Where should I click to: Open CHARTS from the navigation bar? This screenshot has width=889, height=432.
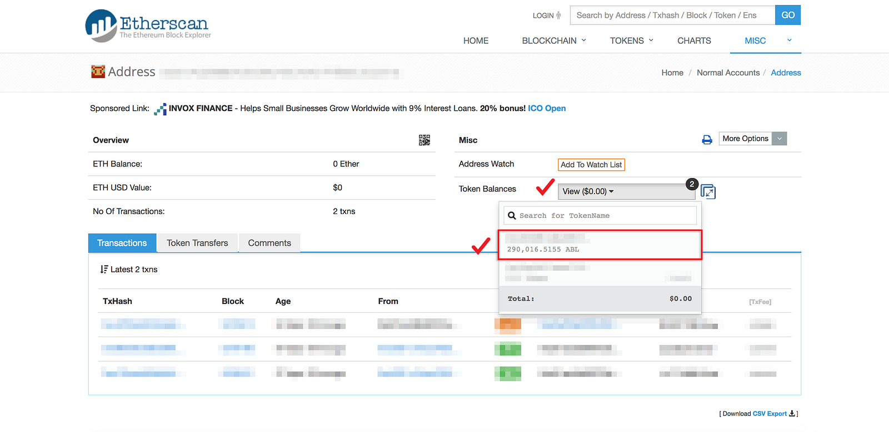pos(694,40)
